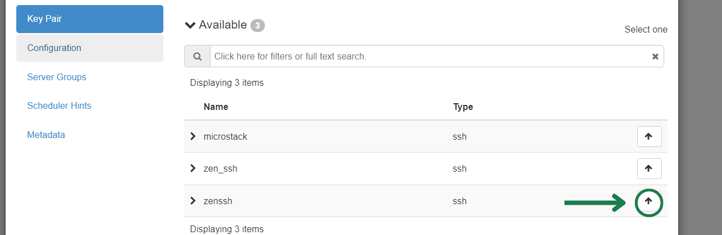Expand the zen_ssh row chevron
Image resolution: width=722 pixels, height=235 pixels.
[x=193, y=168]
